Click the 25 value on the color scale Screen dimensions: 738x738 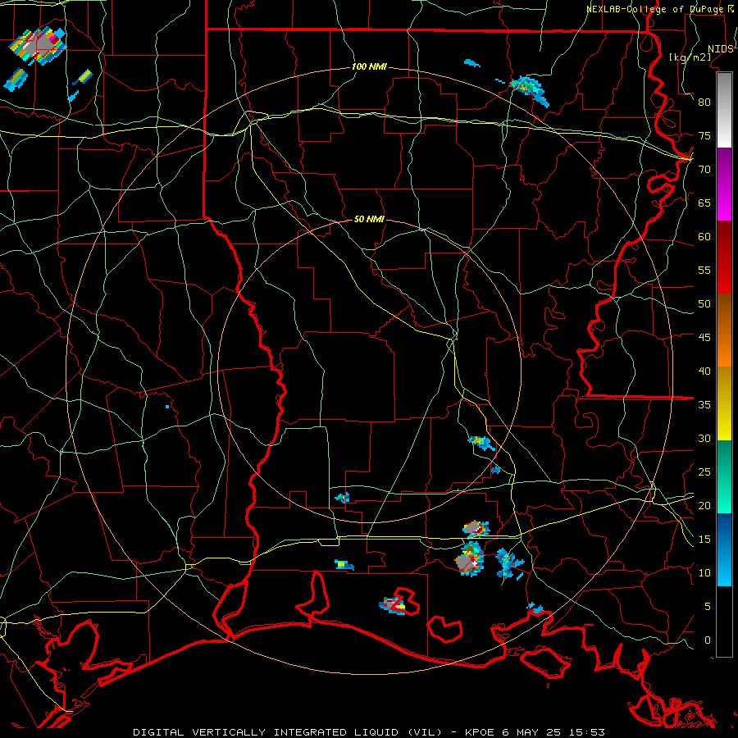[704, 472]
